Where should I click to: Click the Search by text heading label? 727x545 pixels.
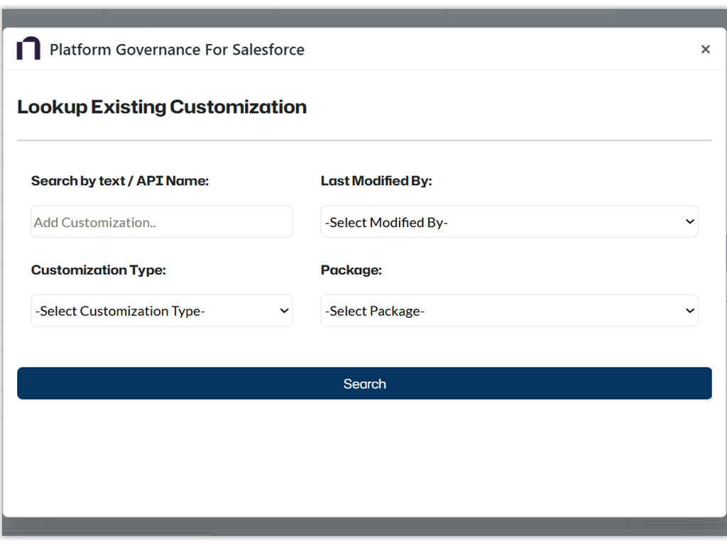[x=119, y=181]
